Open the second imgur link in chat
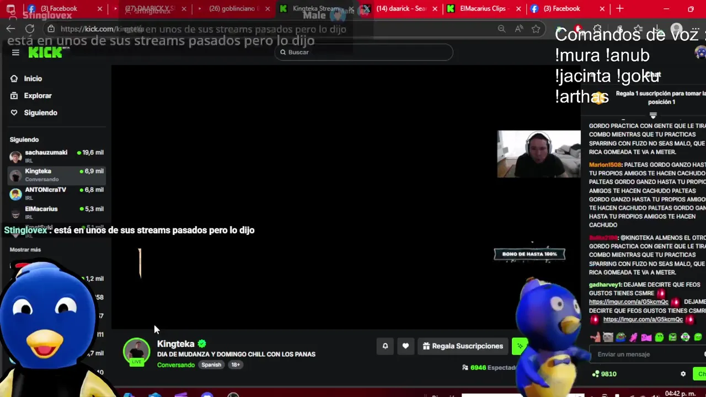 [x=643, y=320]
